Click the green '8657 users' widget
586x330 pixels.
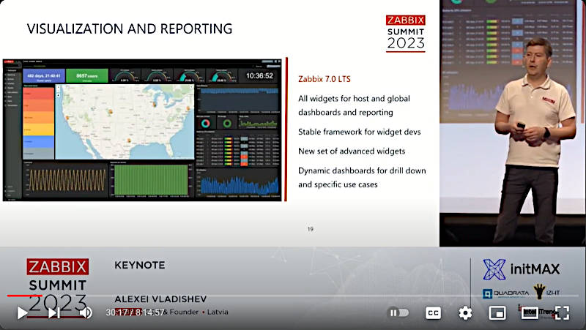pyautogui.click(x=87, y=76)
